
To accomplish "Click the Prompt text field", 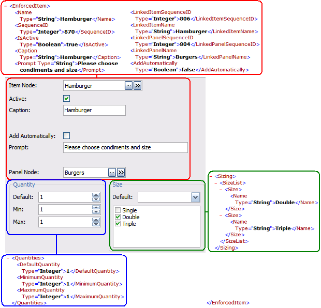I will (x=125, y=148).
